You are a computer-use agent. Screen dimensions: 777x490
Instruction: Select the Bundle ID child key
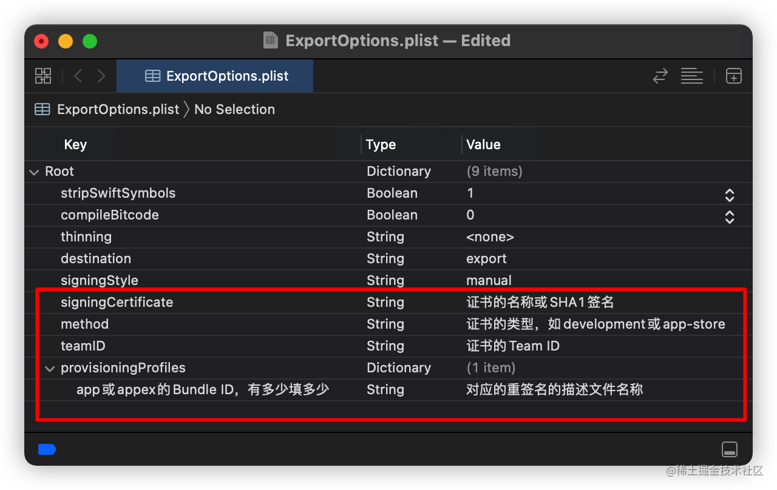coord(203,389)
